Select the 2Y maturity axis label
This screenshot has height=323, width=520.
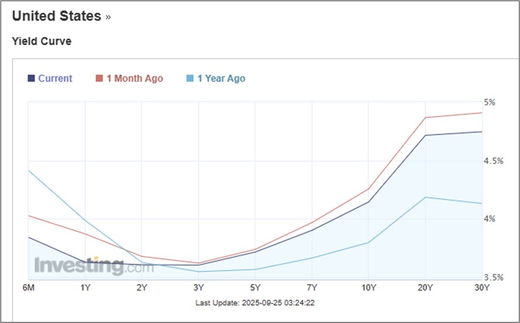tap(142, 287)
